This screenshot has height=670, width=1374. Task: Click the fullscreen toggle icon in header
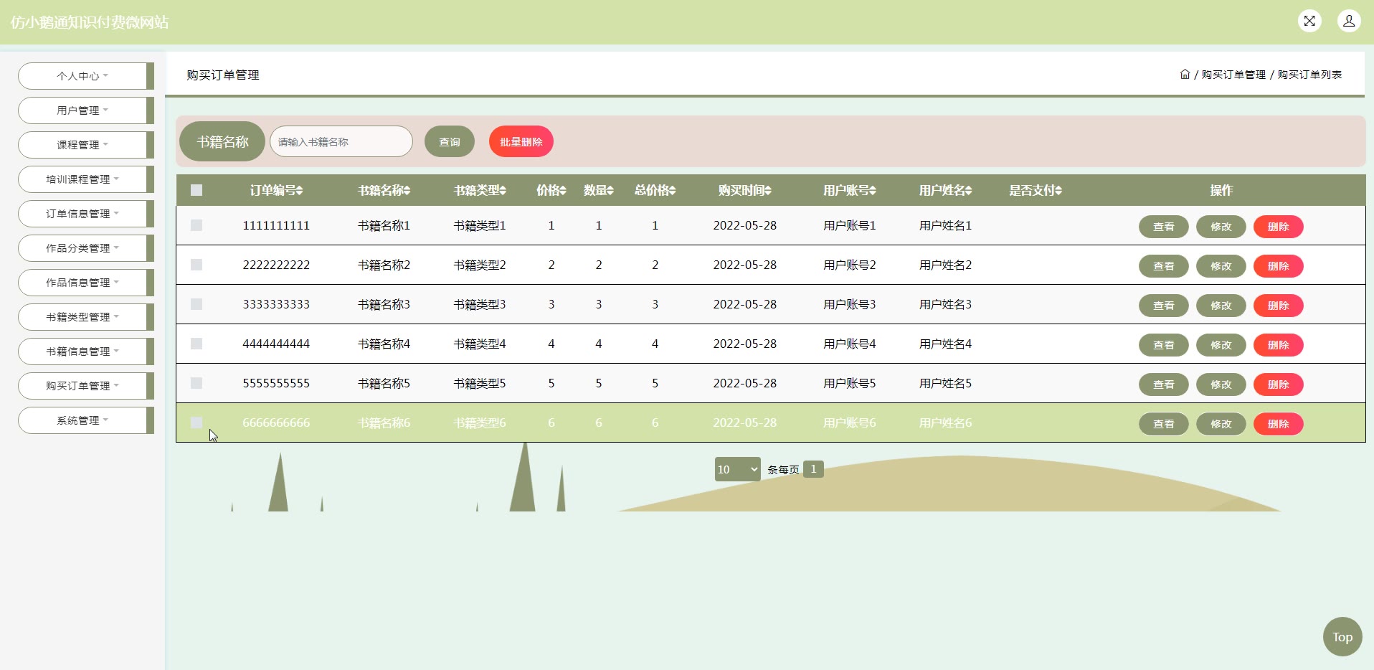pyautogui.click(x=1309, y=21)
